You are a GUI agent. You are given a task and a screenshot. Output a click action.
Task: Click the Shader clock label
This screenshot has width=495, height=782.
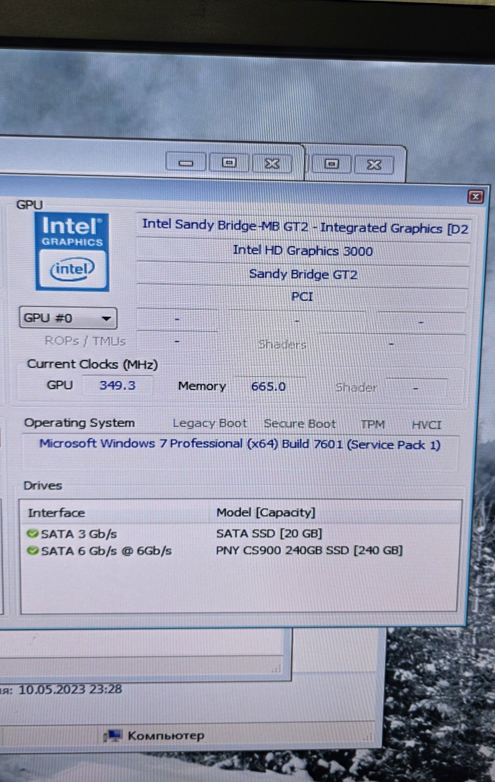(x=356, y=387)
